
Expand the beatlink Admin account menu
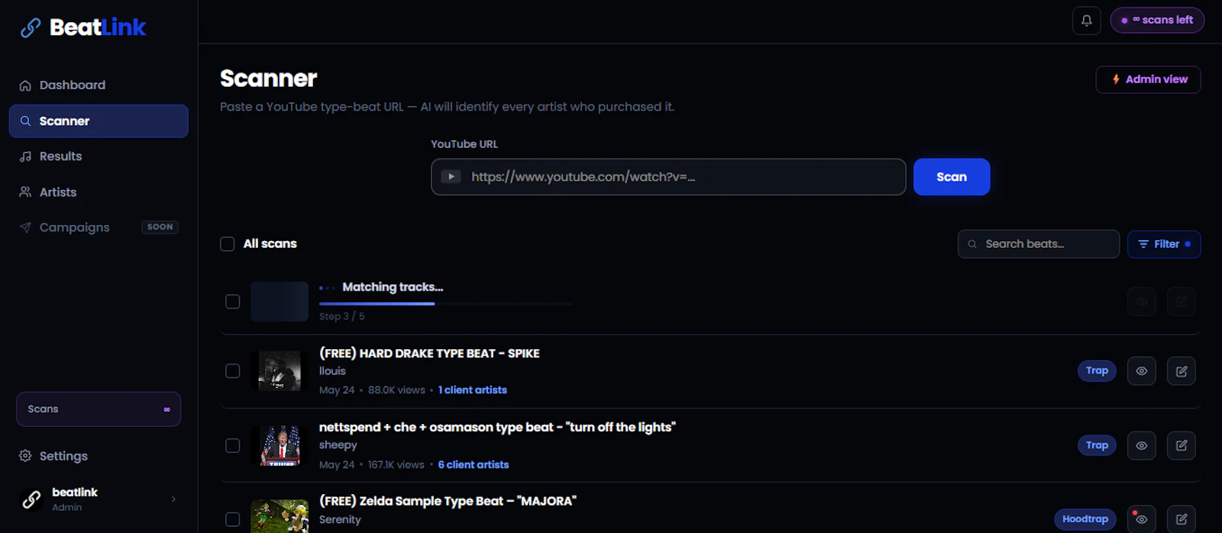[x=99, y=499]
